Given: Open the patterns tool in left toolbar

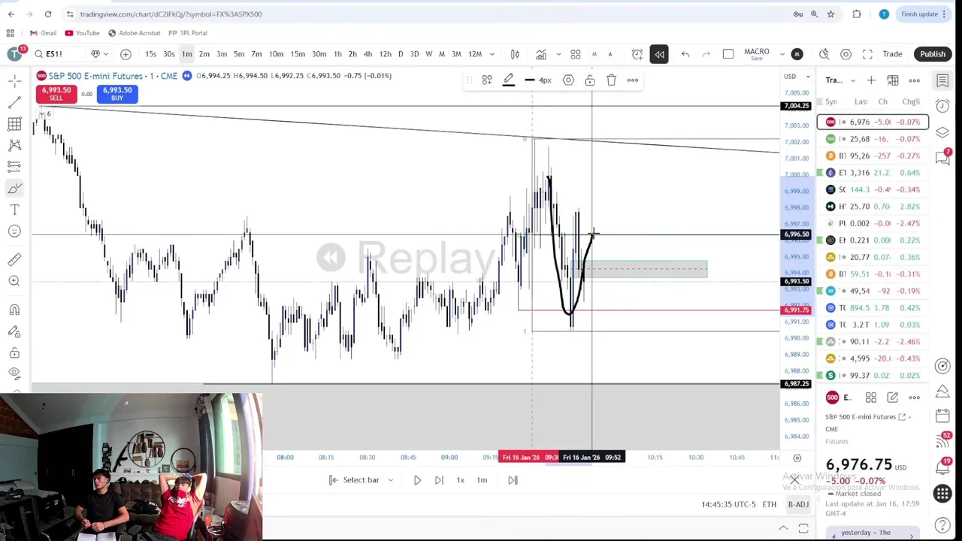Looking at the screenshot, I should tap(14, 145).
